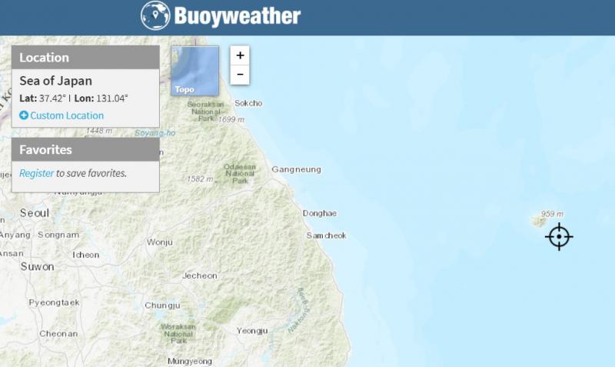Pick Gangneung on the map coast
615x367 pixels.
point(297,169)
